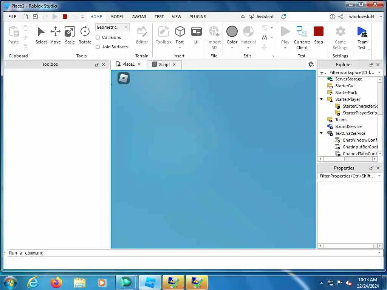Expand the Color dropdown arrow

pyautogui.click(x=232, y=48)
